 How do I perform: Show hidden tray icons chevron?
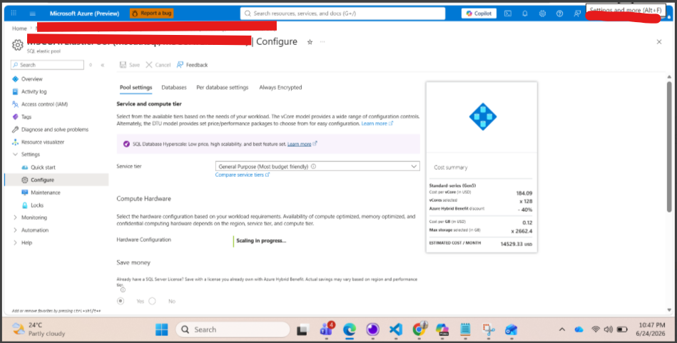561,329
